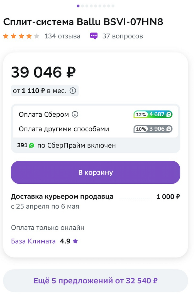Screen dimensions: 195x299
Task: Go to second image carousel dot
Action: click(82, 6)
